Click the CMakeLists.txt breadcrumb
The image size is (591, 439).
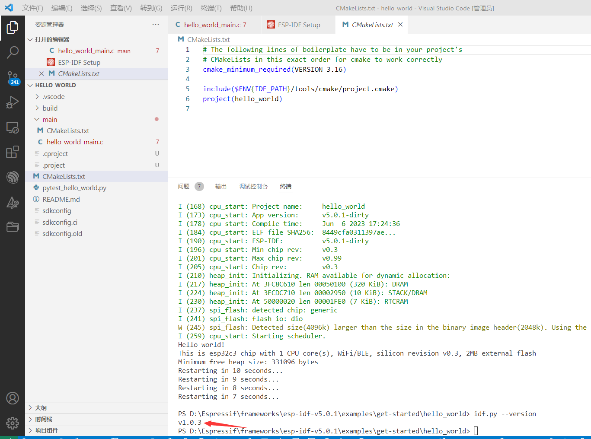coord(204,39)
